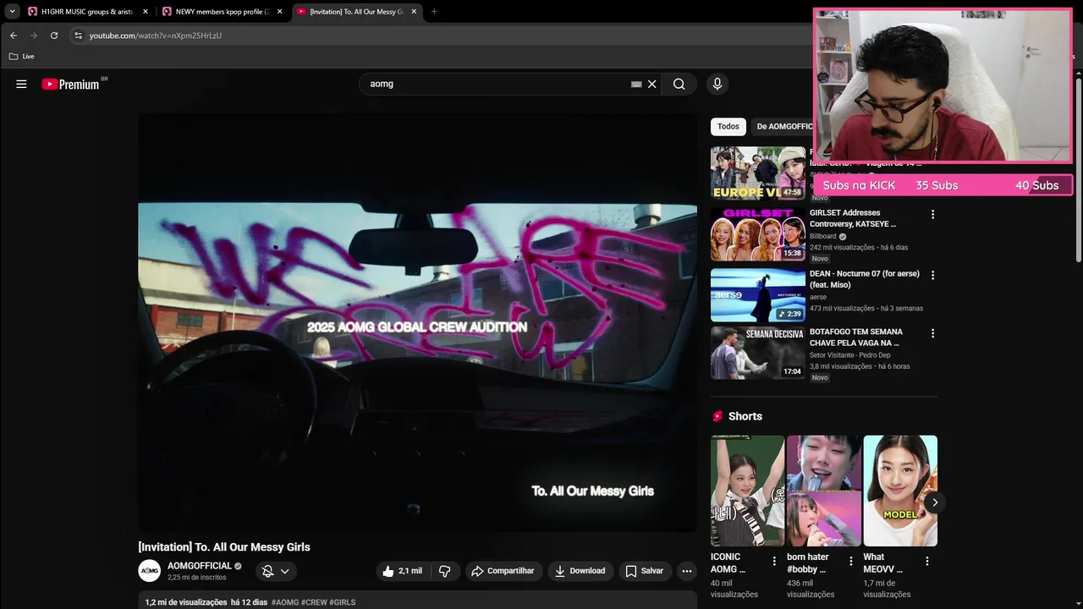
Task: Start voice search with microphone icon
Action: [717, 84]
